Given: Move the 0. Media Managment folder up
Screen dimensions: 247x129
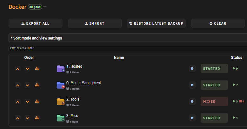Looking at the screenshot, I should [18, 85].
